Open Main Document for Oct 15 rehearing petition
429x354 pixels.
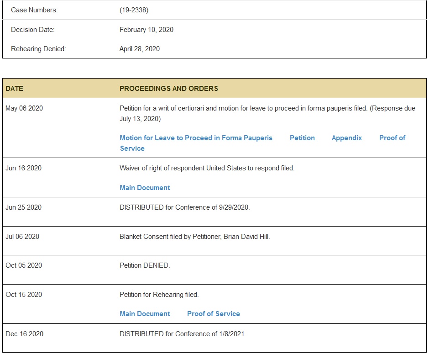point(145,314)
